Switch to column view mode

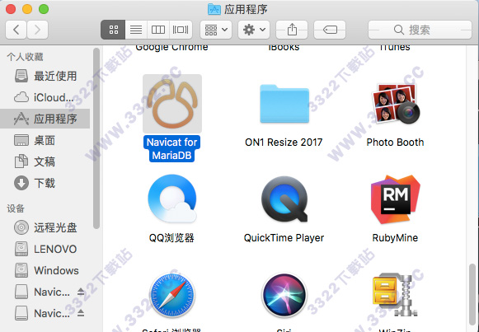[x=158, y=30]
